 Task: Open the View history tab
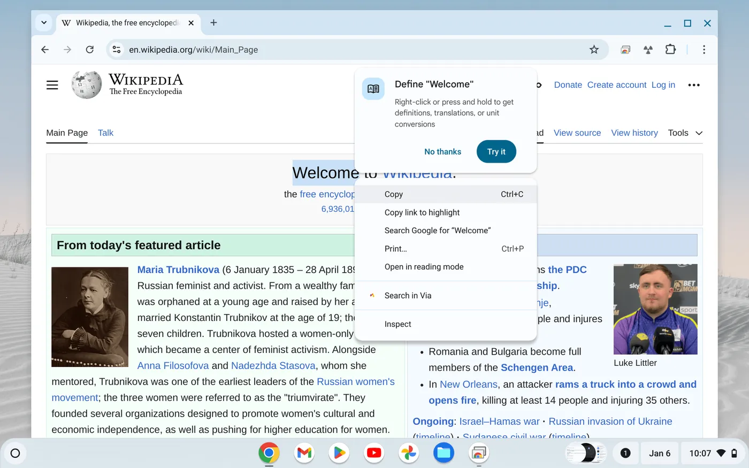635,133
